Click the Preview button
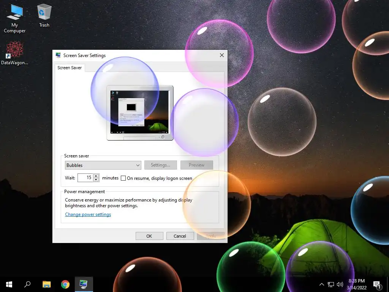 point(196,165)
